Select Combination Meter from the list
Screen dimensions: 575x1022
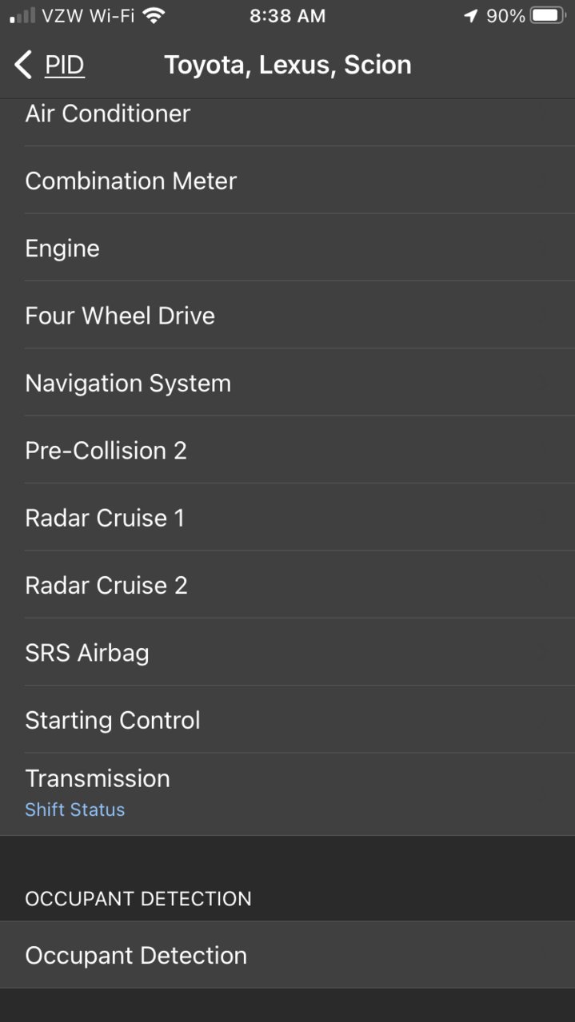pyautogui.click(x=287, y=180)
